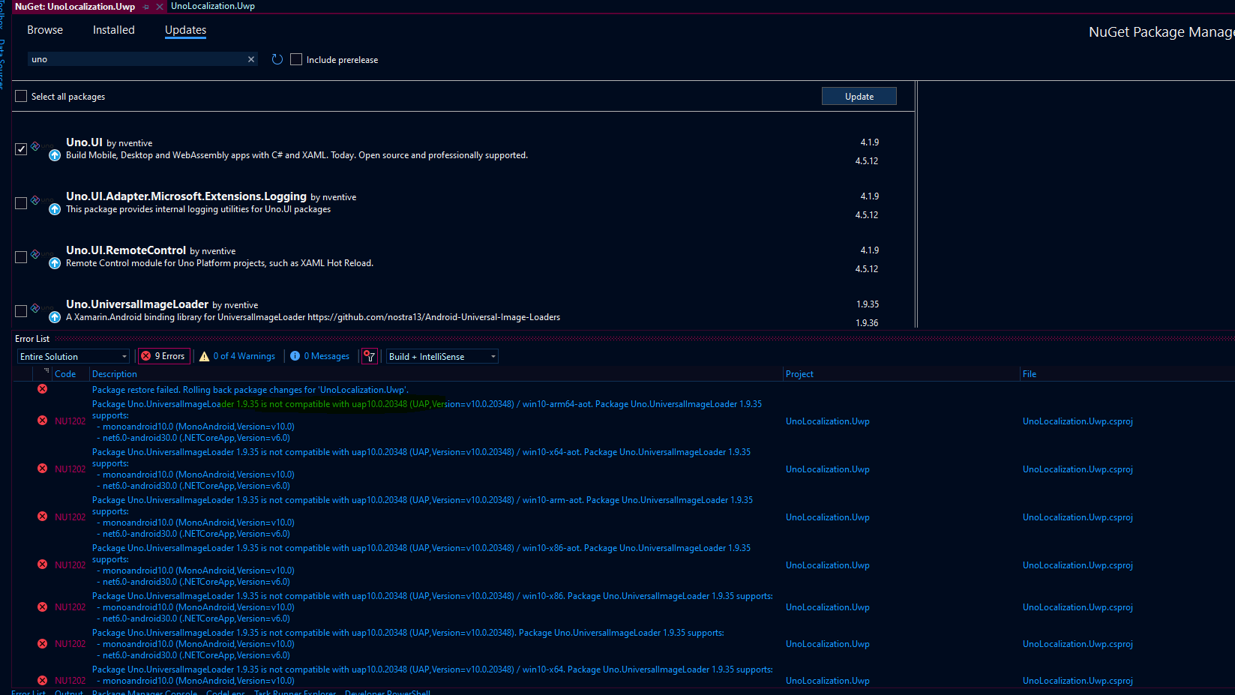The width and height of the screenshot is (1235, 695).
Task: Toggle the '0 Messages' filter
Action: (x=320, y=356)
